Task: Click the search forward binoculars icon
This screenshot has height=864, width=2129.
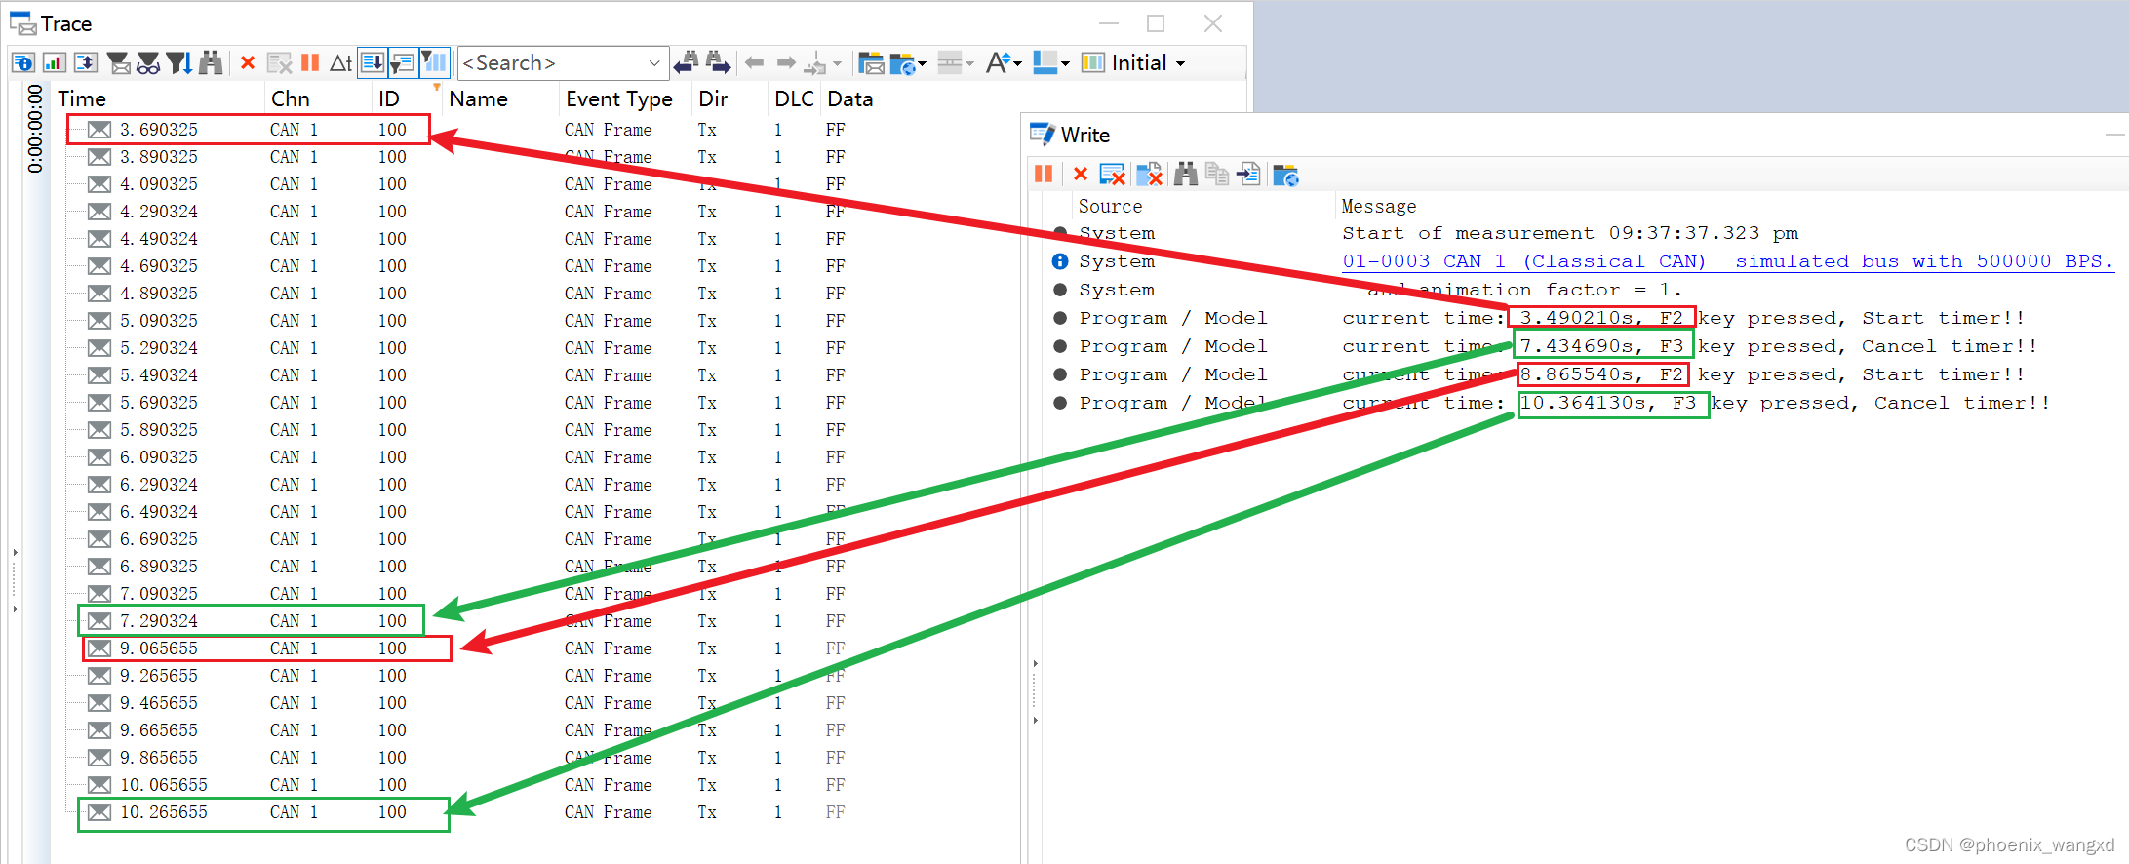Action: 718,63
